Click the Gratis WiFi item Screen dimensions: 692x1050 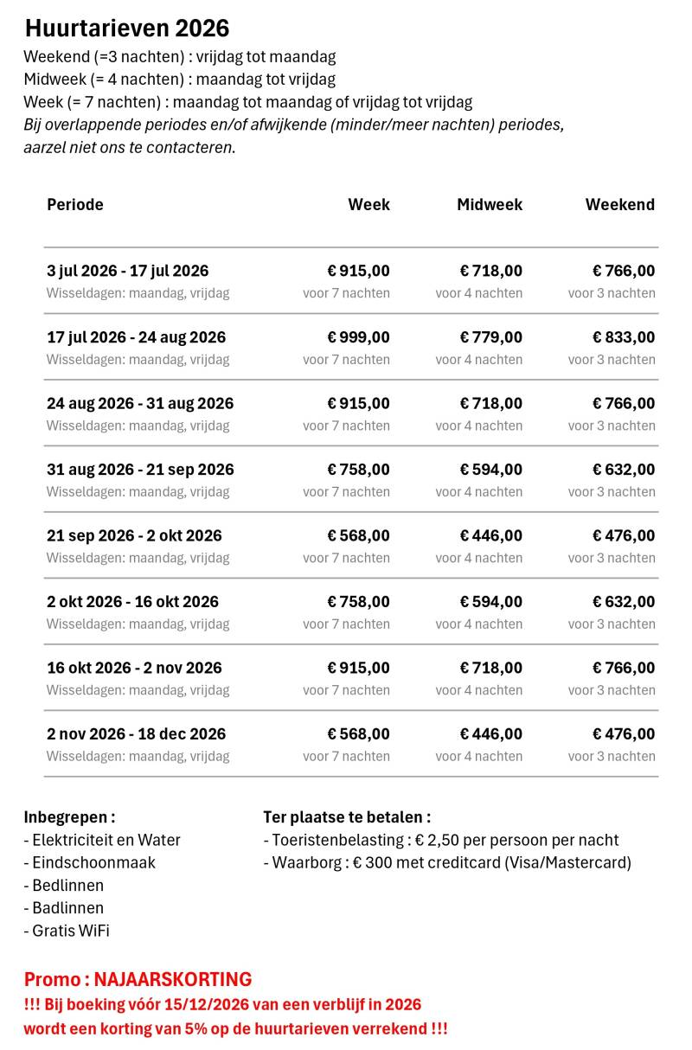coord(67,931)
